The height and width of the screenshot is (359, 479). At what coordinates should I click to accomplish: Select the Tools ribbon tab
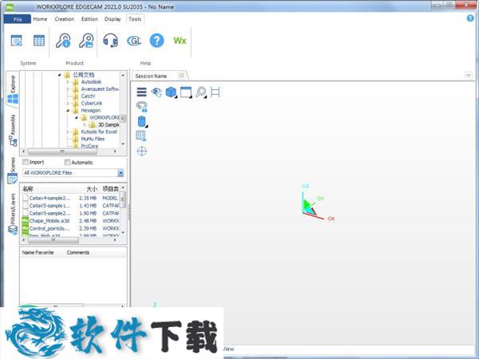135,19
